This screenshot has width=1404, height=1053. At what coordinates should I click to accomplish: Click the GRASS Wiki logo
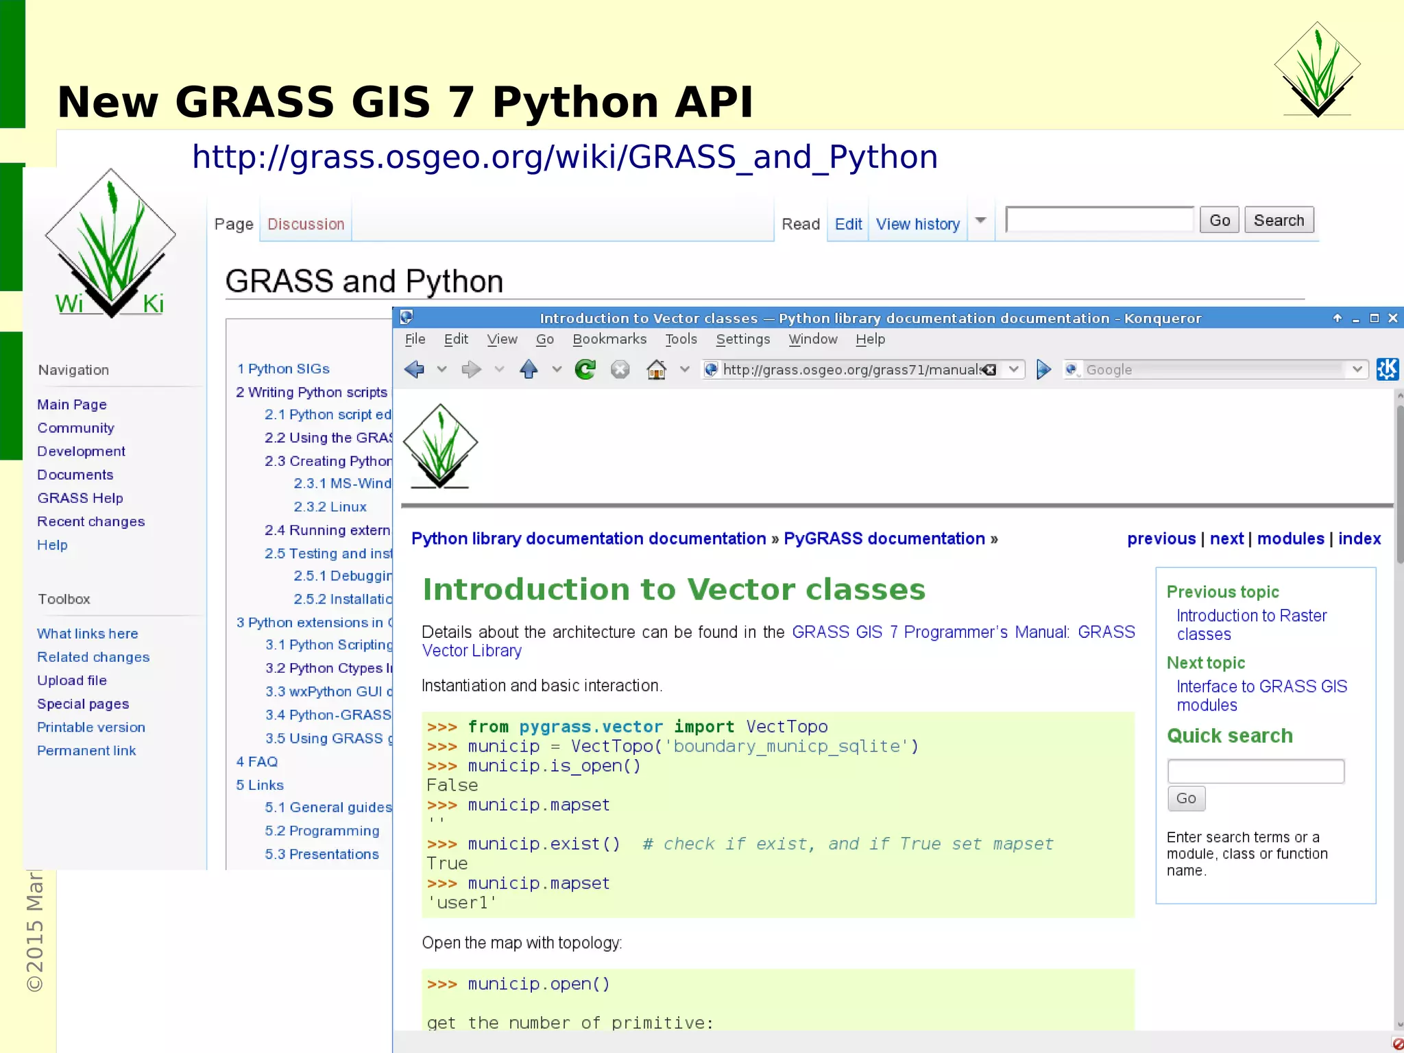click(110, 243)
